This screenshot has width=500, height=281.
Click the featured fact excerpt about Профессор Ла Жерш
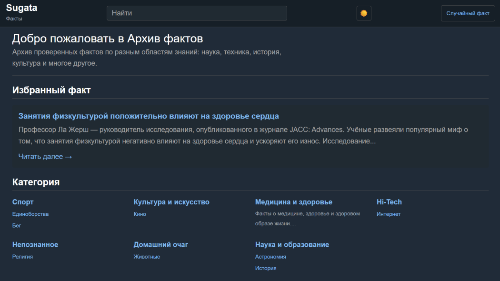243,135
